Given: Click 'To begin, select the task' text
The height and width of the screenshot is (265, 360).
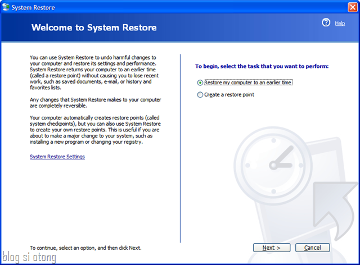Looking at the screenshot, I should (x=262, y=66).
